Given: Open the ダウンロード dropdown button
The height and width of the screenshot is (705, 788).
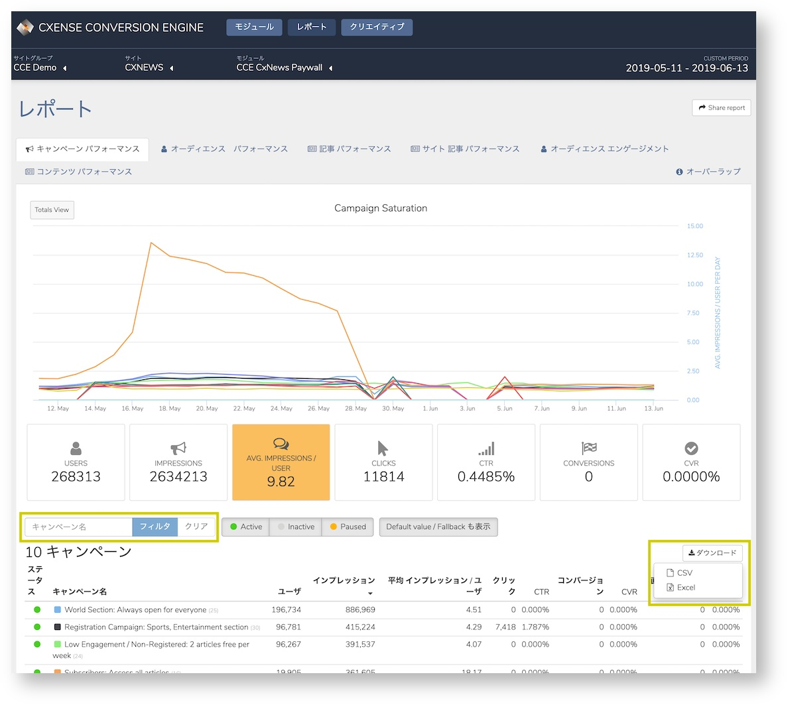Looking at the screenshot, I should (712, 552).
